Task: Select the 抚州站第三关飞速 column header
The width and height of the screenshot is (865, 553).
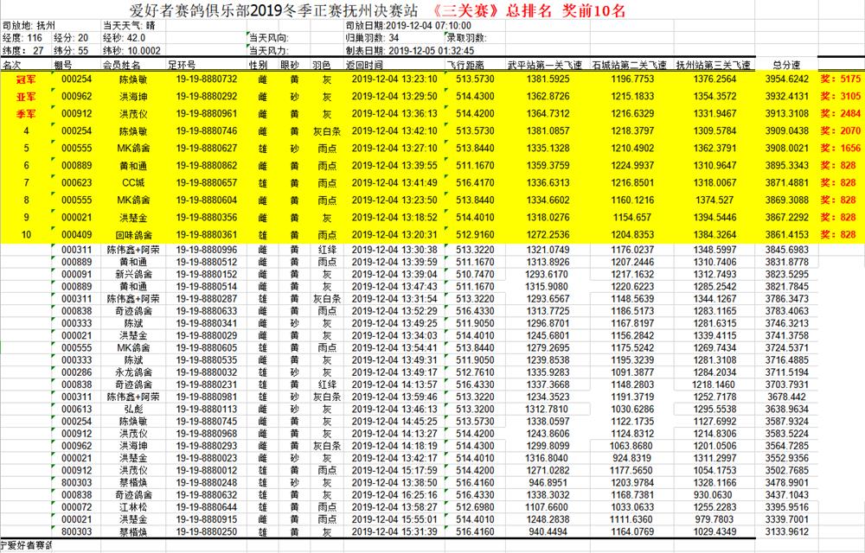Action: coord(714,65)
